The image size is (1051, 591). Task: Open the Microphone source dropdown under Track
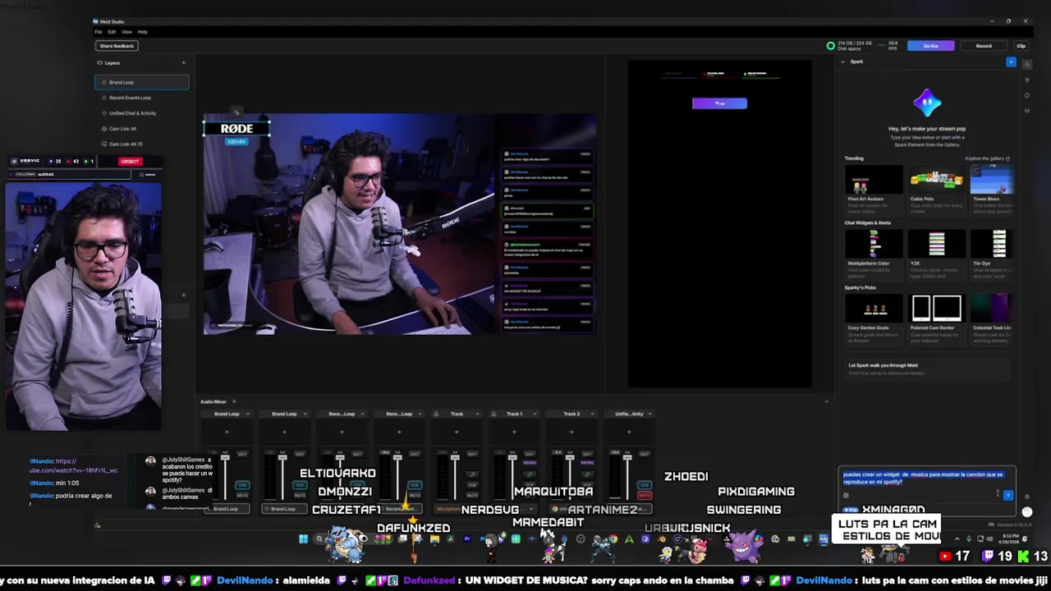(x=457, y=509)
